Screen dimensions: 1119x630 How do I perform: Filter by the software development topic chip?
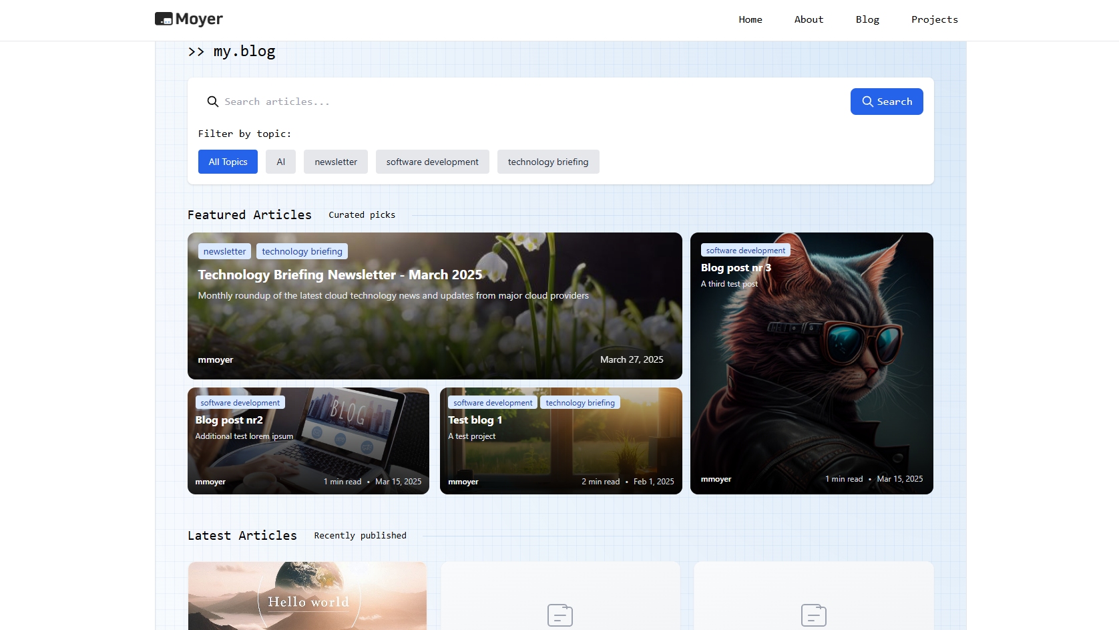[x=432, y=162]
